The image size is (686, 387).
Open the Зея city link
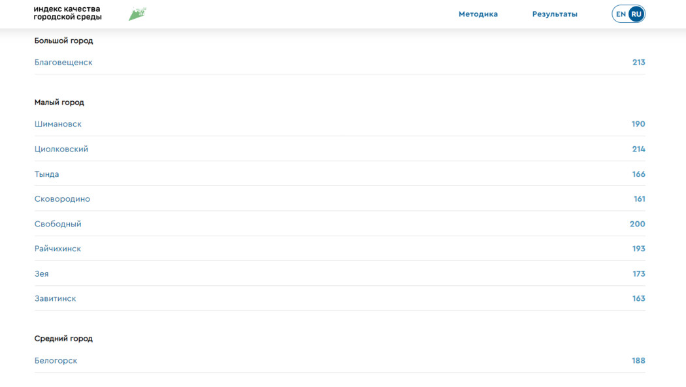[41, 273]
